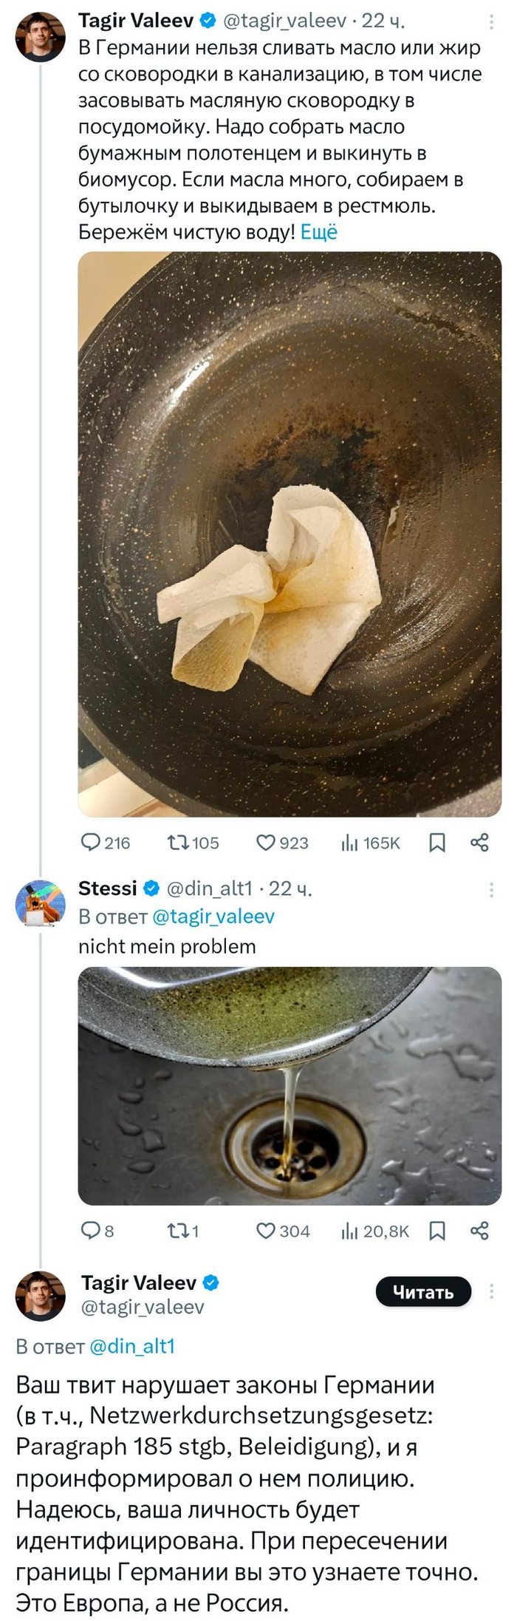
Task: Open the @din_alt1 mention link
Action: click(x=132, y=1346)
